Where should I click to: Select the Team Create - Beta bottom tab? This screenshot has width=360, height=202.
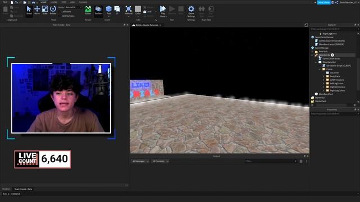pyautogui.click(x=23, y=189)
